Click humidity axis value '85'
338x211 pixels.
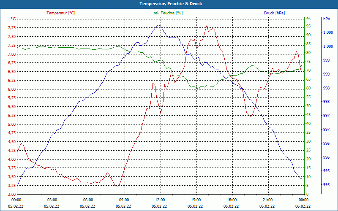tap(308, 44)
